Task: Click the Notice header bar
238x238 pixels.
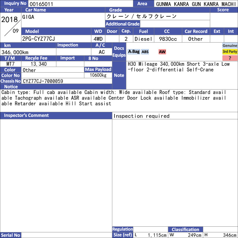Action: click(x=56, y=87)
